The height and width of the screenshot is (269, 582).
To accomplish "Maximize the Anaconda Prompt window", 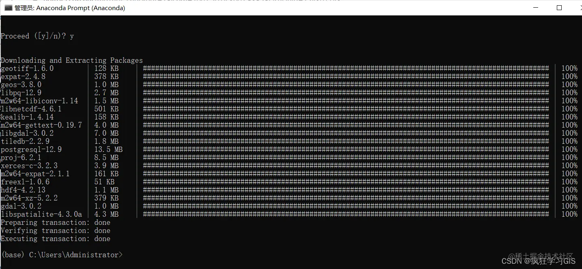I will (559, 8).
